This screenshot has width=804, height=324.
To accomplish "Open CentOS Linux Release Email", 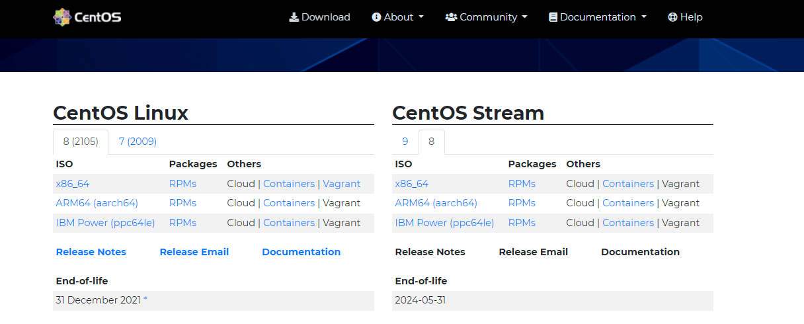I will 194,252.
